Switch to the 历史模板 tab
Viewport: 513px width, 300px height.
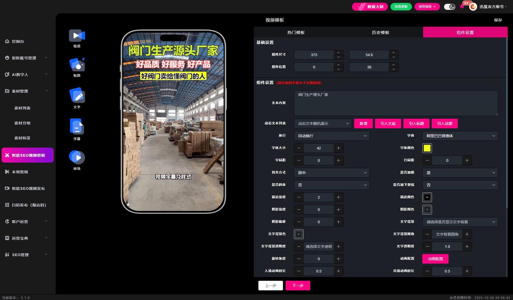pos(380,32)
